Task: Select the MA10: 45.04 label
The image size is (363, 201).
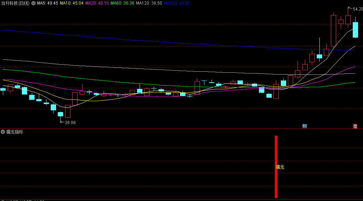Action: [x=72, y=3]
